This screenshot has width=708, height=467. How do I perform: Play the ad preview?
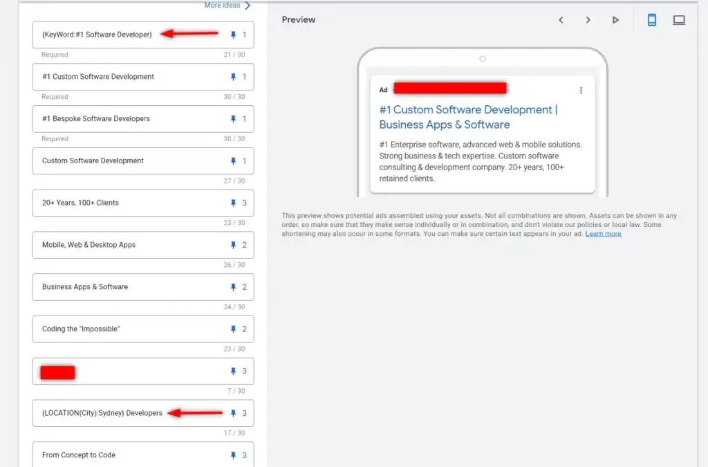click(x=615, y=20)
